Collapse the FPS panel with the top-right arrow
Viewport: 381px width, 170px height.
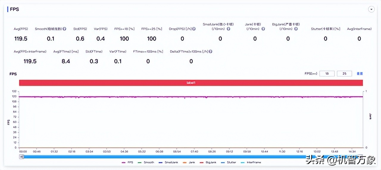point(371,10)
